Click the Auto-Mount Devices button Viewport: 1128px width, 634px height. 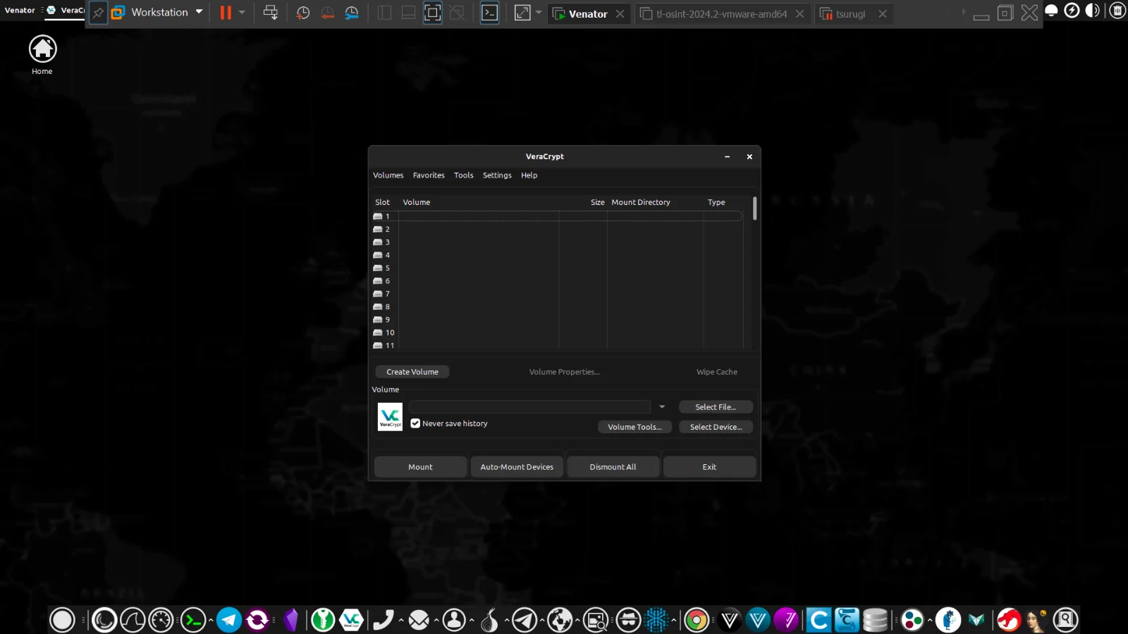[x=517, y=467]
